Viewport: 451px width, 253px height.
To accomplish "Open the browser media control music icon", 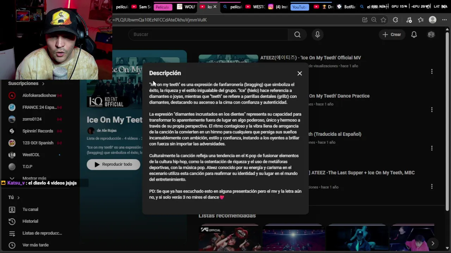I will click(x=409, y=20).
